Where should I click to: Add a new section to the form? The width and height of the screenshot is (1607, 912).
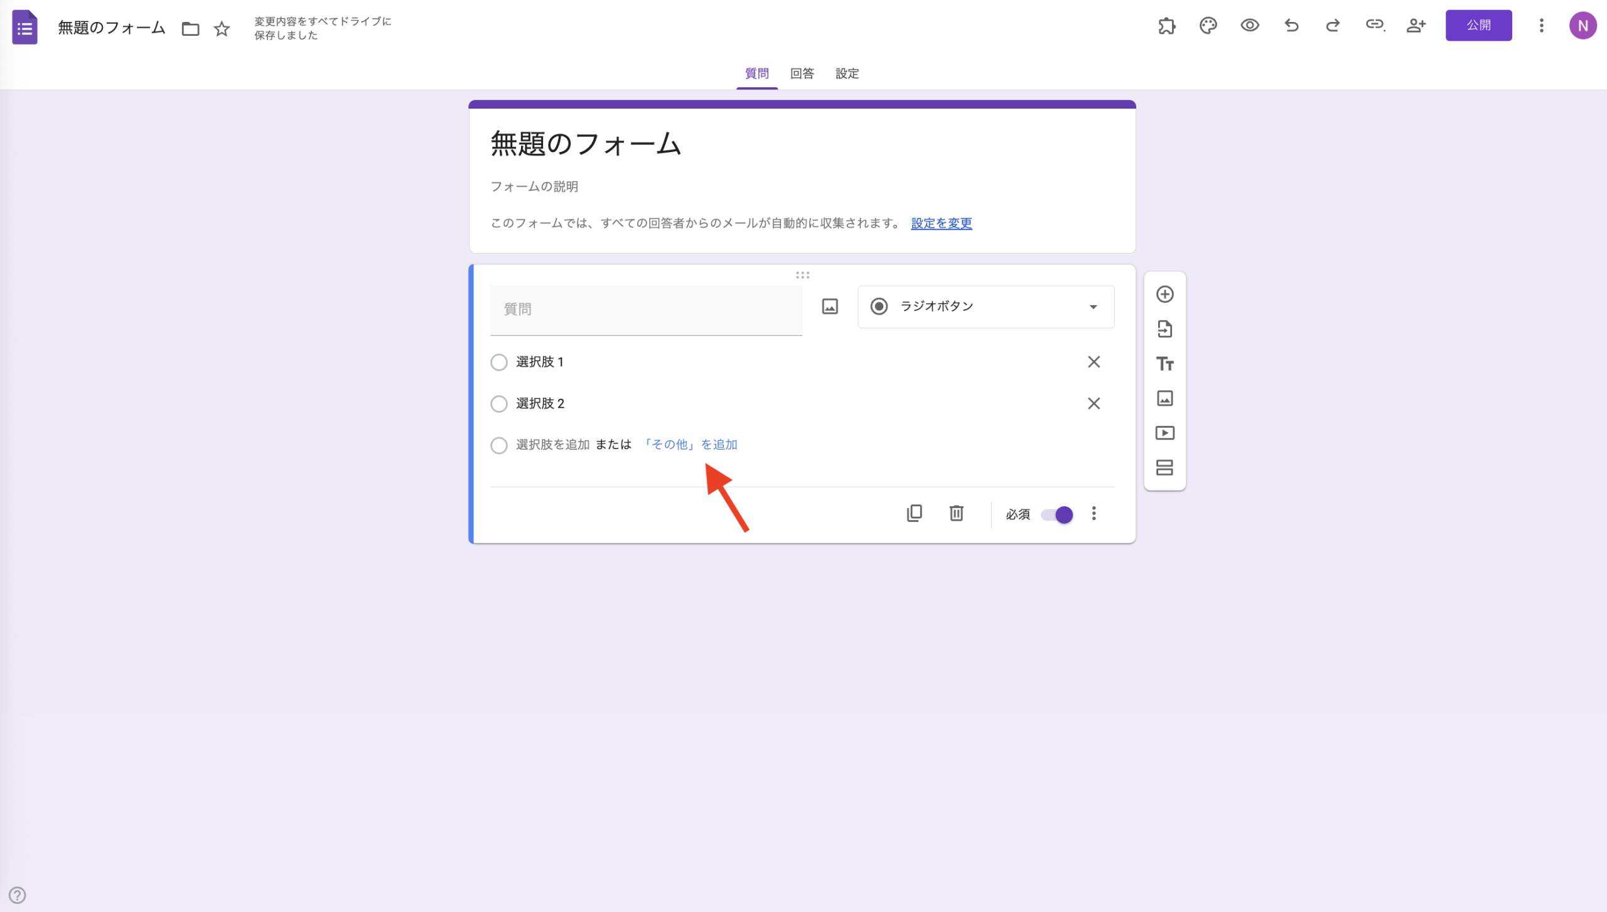click(x=1165, y=467)
